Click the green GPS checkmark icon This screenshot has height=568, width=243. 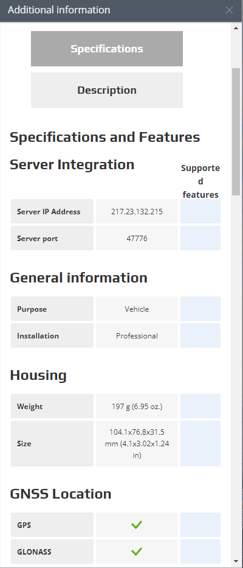click(137, 525)
